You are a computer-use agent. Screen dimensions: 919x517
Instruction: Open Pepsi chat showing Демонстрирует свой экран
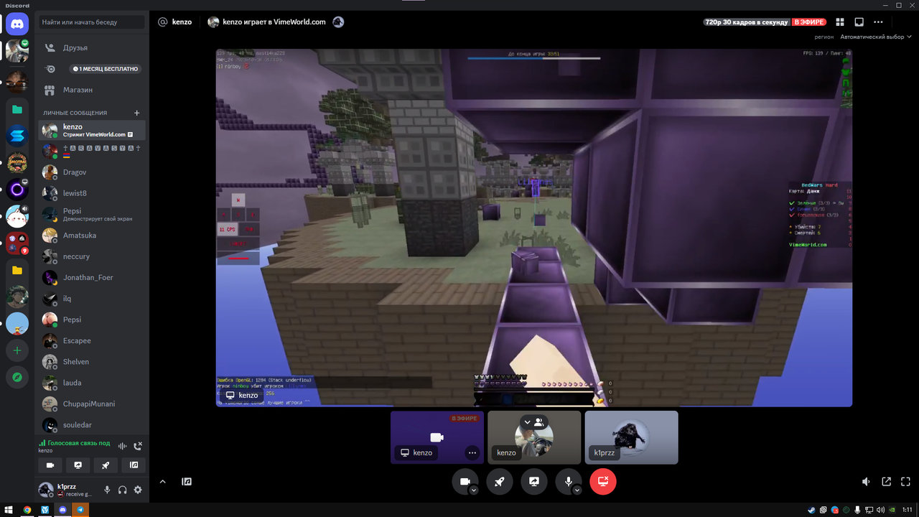pos(92,214)
